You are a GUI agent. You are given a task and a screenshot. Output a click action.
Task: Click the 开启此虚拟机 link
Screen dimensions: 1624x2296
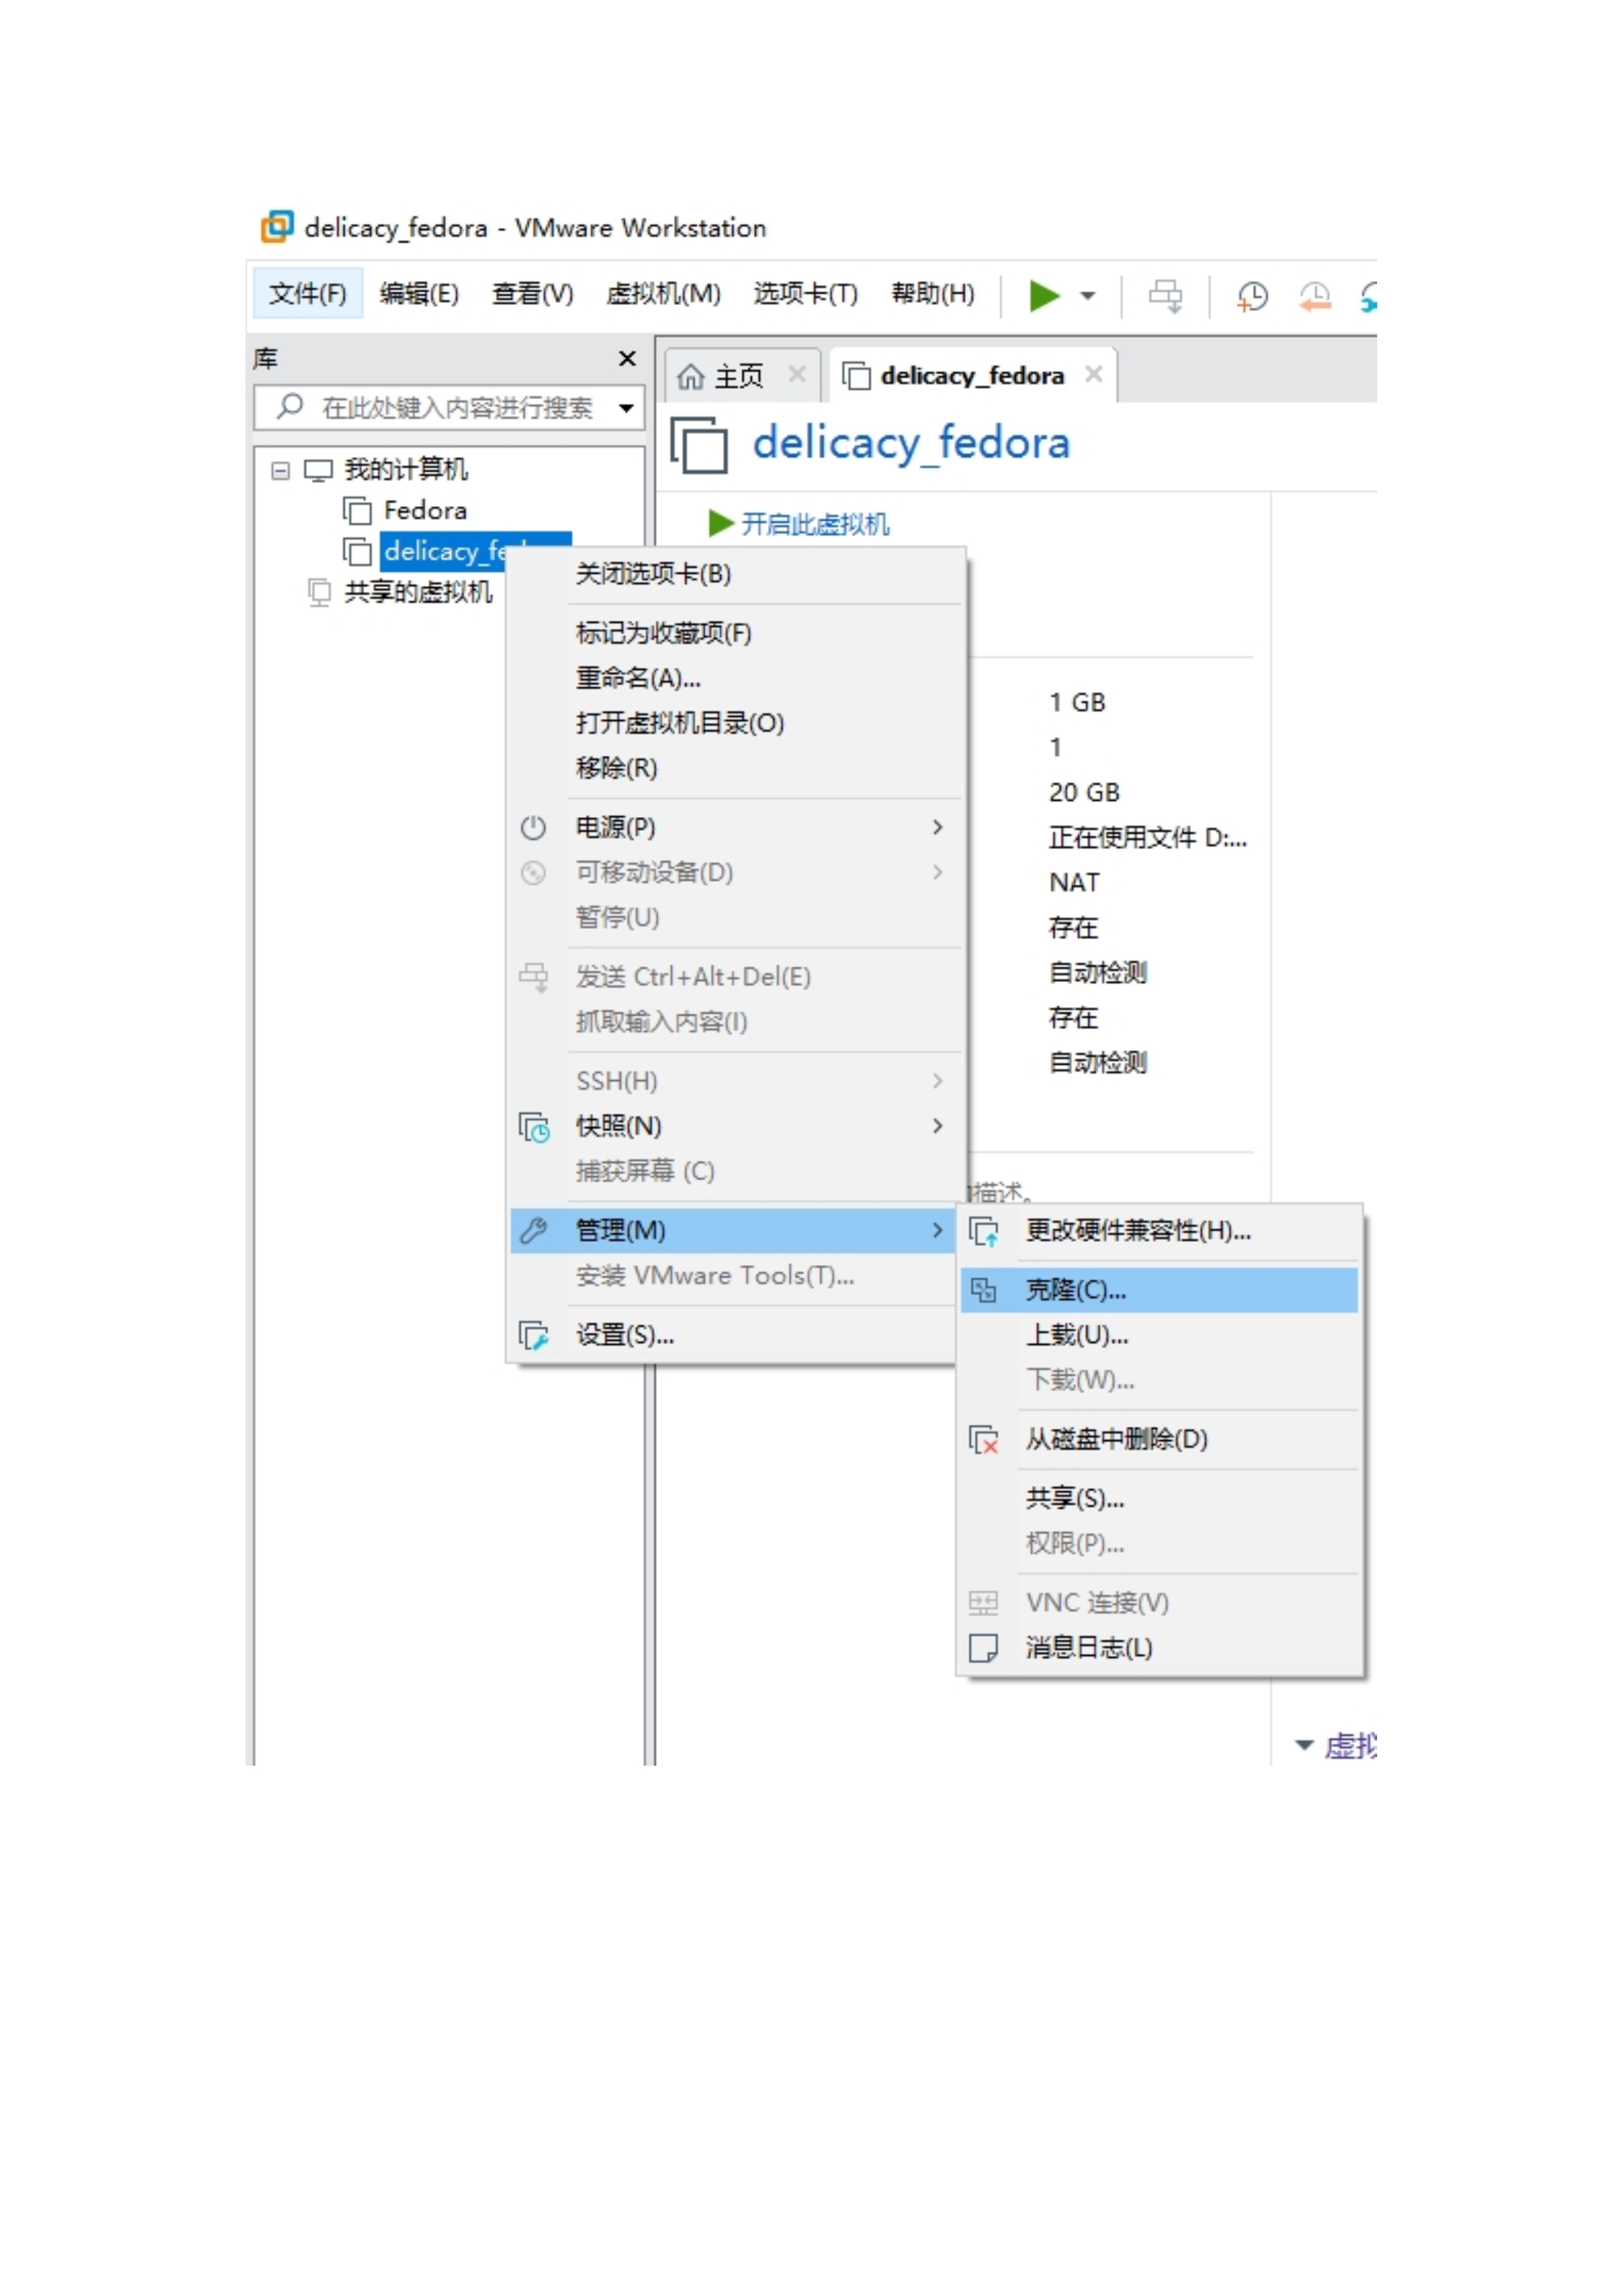[815, 524]
